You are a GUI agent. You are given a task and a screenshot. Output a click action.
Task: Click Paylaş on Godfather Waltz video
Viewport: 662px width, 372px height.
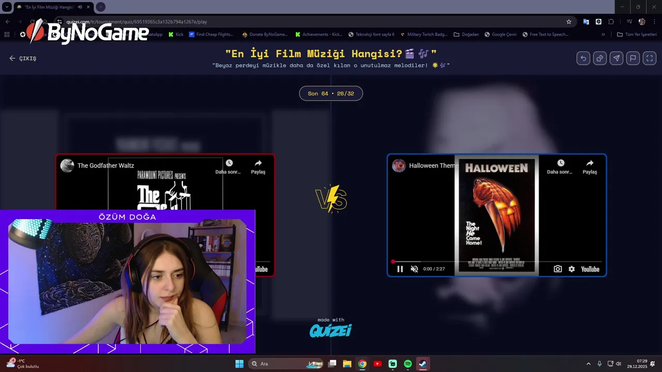(x=258, y=167)
